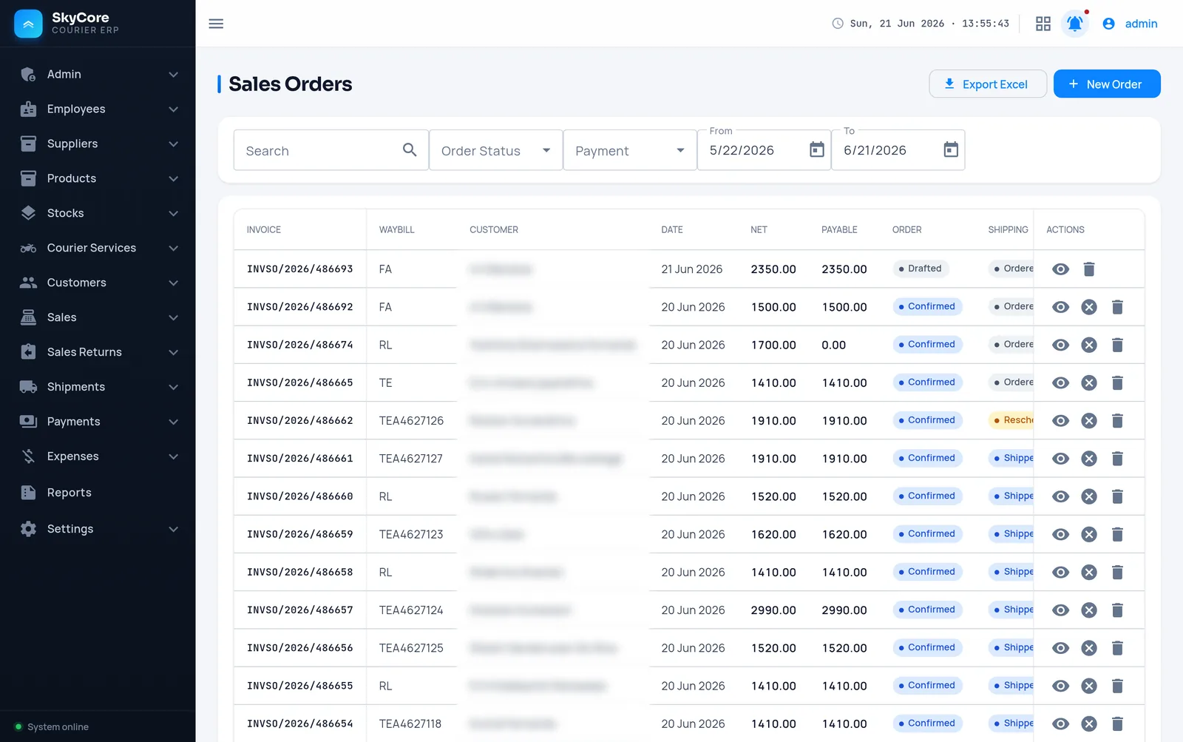View order INVSO/2026/486661 eye icon
The image size is (1183, 742).
point(1060,459)
